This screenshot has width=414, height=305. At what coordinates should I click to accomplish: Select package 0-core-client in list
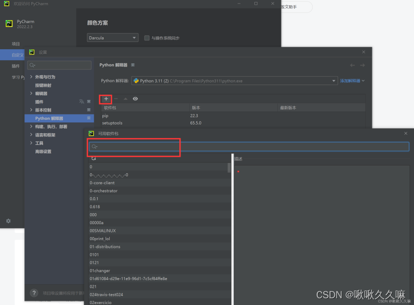pos(160,183)
